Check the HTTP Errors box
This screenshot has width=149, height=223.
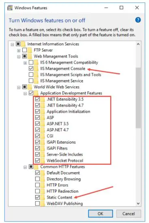pos(37,185)
